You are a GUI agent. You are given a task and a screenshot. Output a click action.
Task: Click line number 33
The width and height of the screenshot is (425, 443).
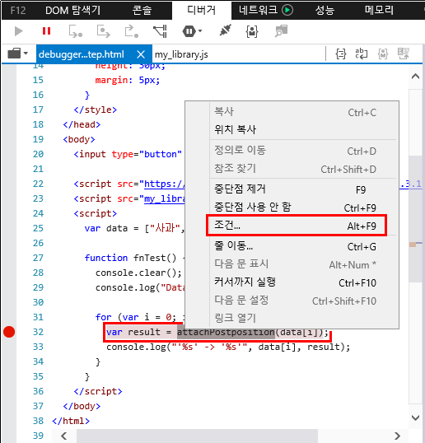(x=38, y=347)
